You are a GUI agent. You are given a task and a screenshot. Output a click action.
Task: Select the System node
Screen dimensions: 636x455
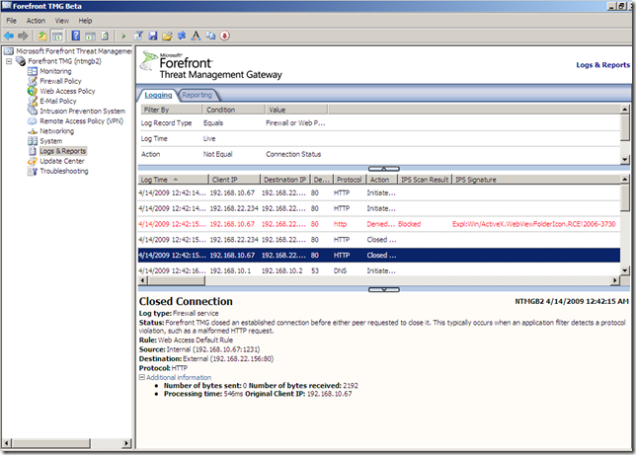click(x=50, y=141)
